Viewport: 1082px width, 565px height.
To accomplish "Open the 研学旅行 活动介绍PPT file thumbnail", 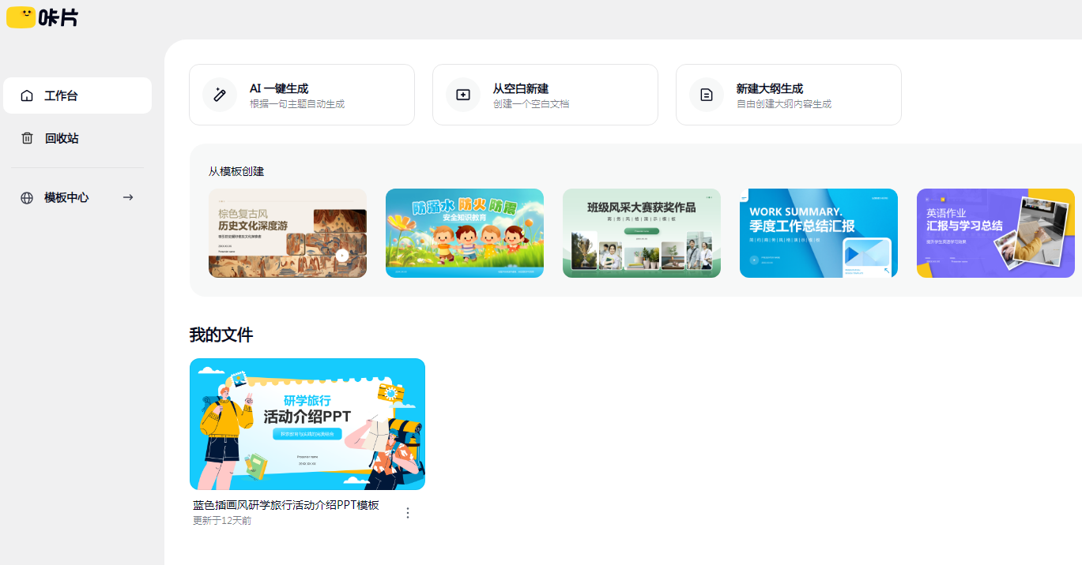I will [x=307, y=424].
